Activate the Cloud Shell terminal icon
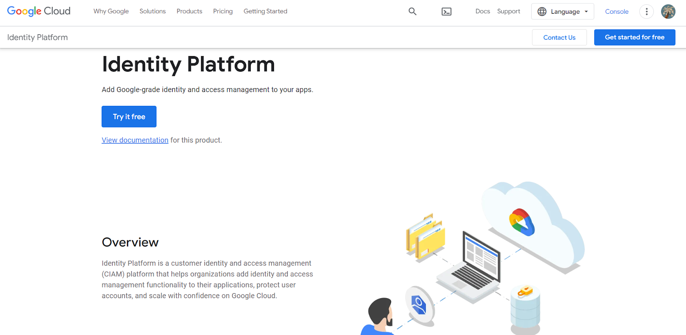 tap(446, 12)
